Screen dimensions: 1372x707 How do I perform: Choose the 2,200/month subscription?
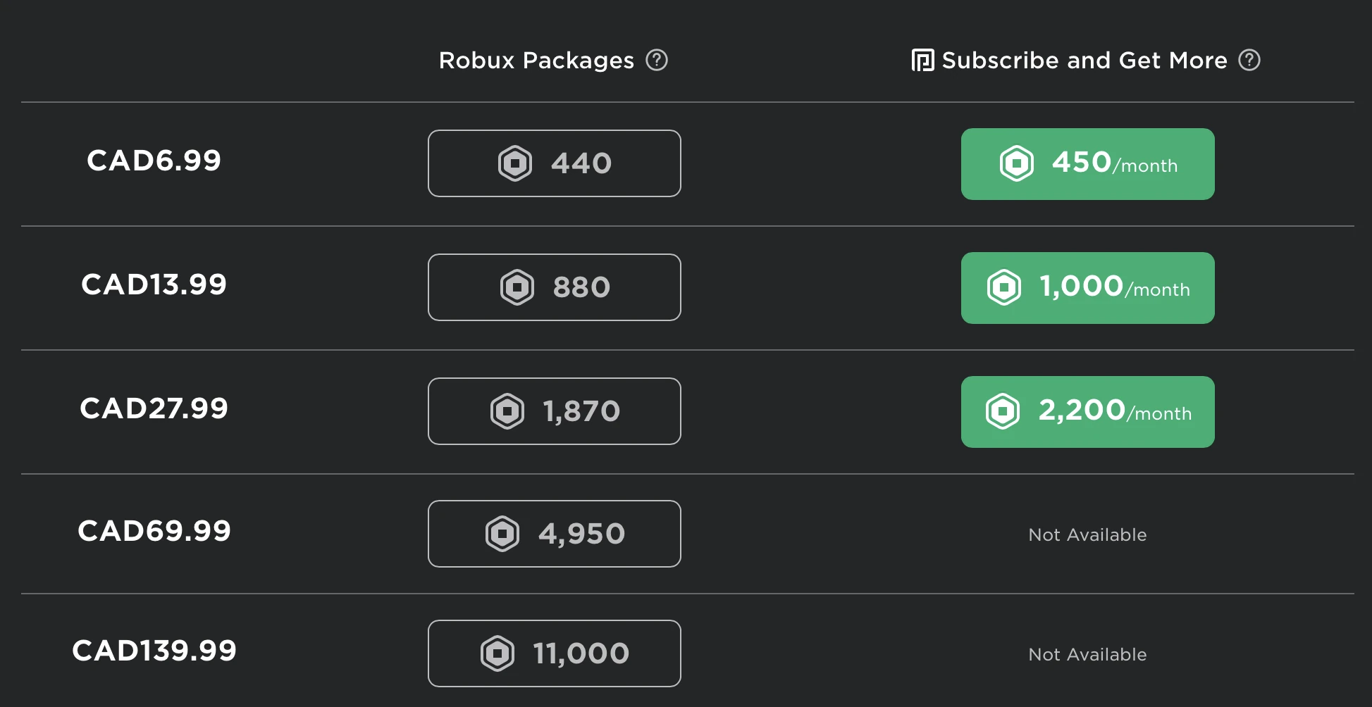pyautogui.click(x=1087, y=412)
